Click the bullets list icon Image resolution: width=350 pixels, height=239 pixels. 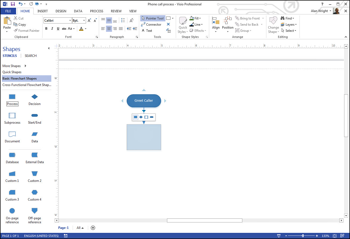point(123,21)
